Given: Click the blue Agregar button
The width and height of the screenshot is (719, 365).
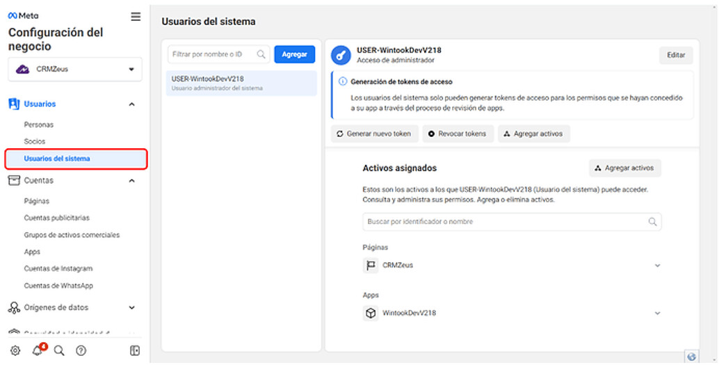Looking at the screenshot, I should [294, 54].
